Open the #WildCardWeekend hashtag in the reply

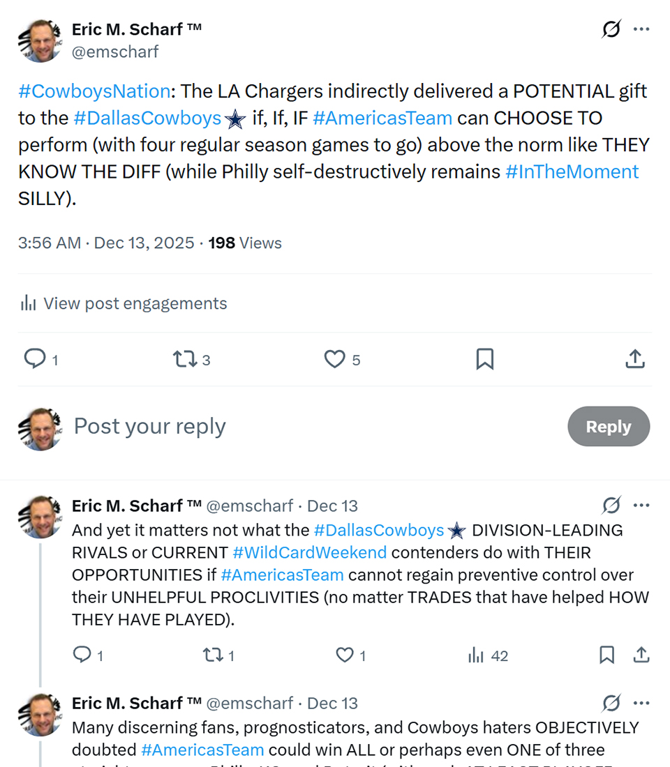[x=309, y=553]
